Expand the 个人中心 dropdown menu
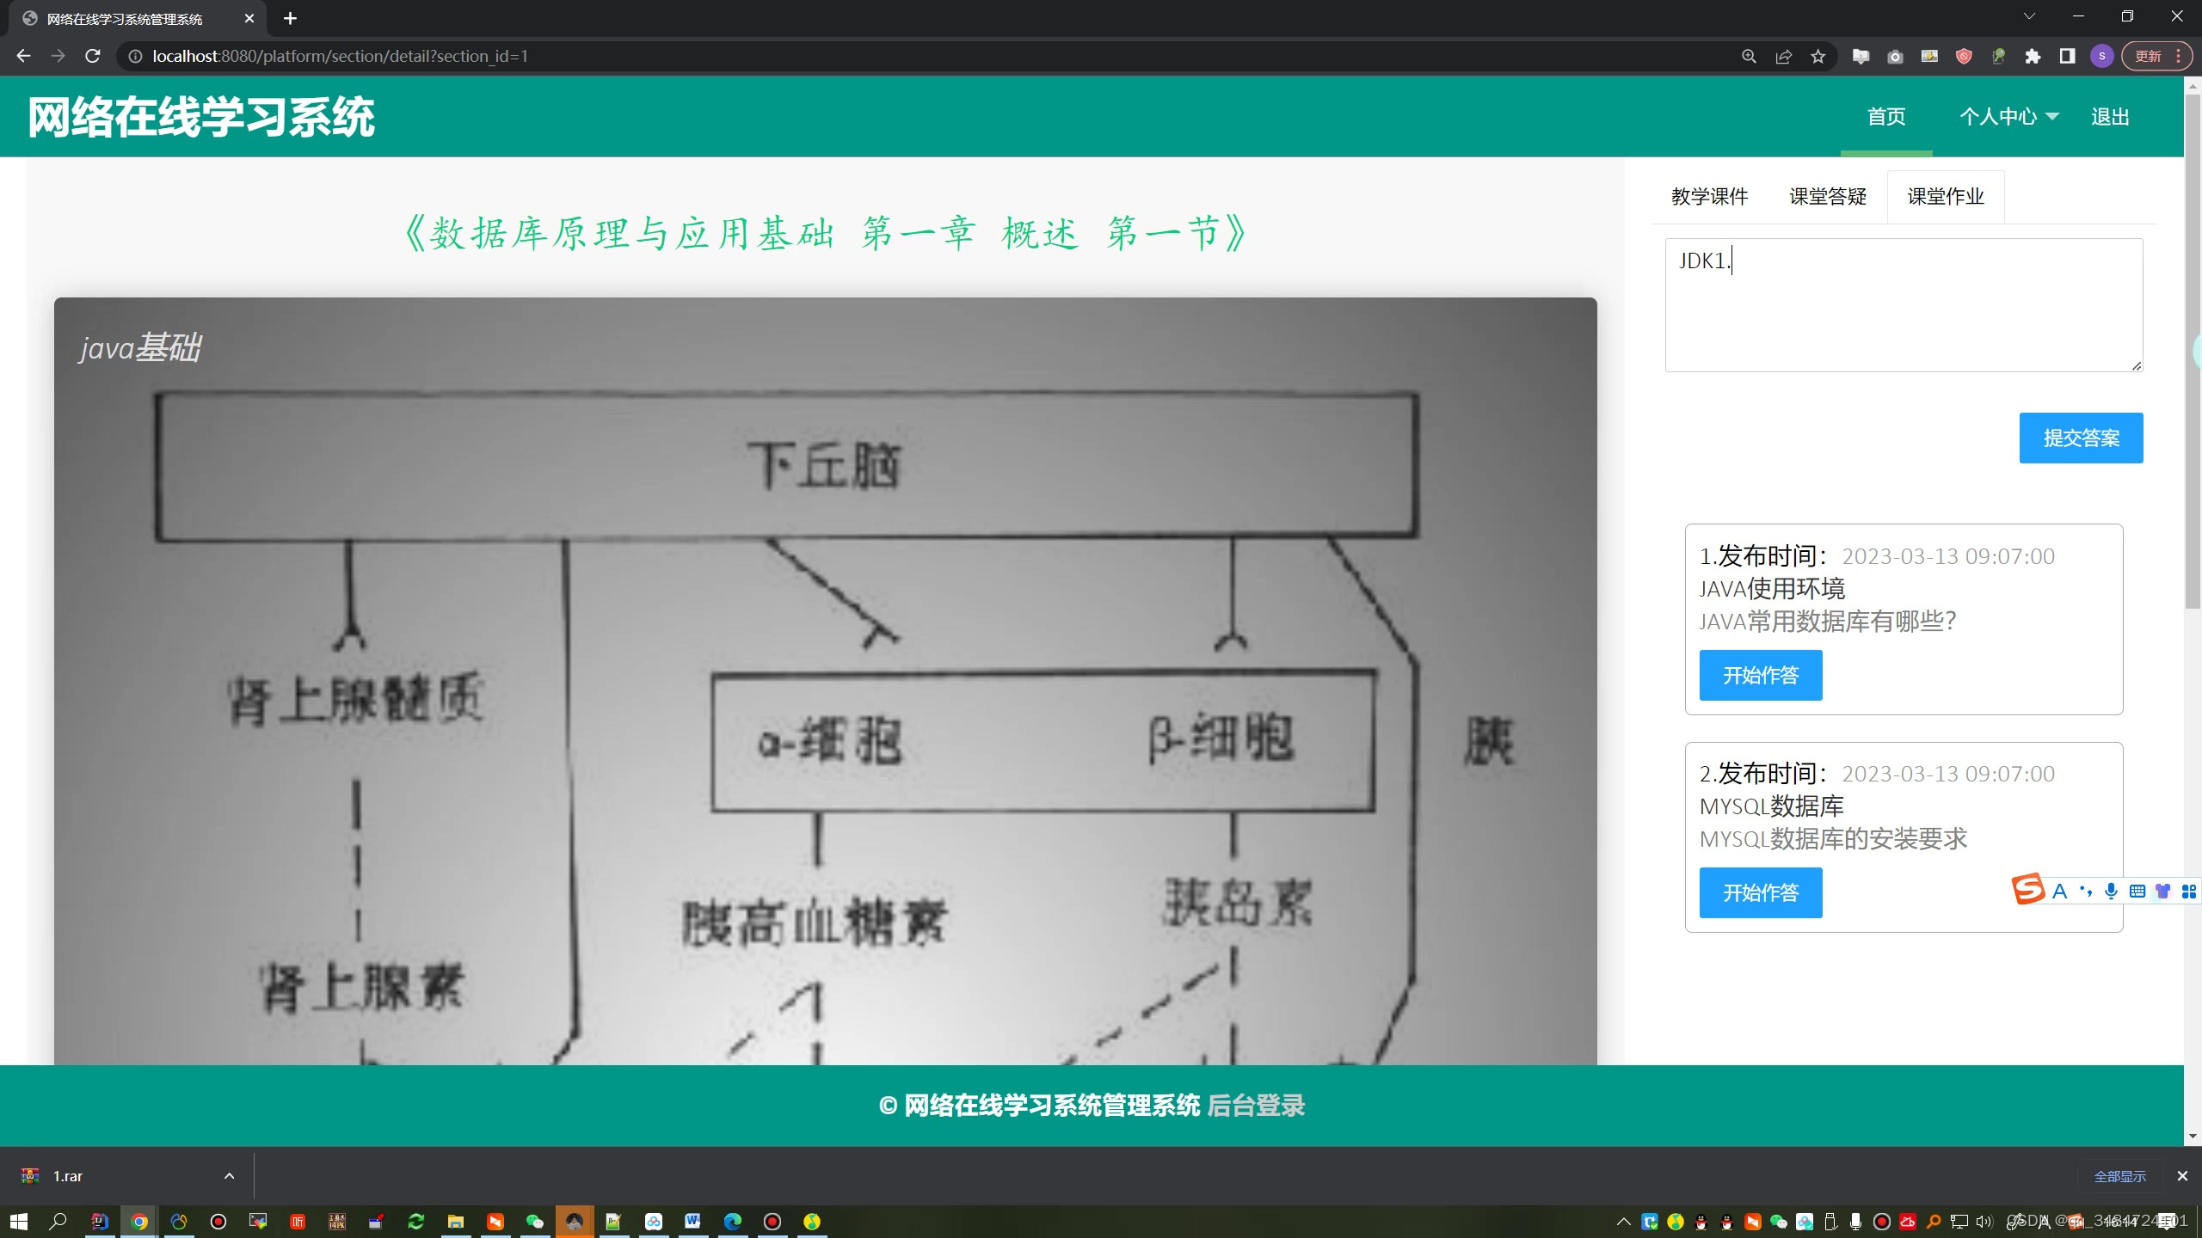The width and height of the screenshot is (2202, 1238). tap(2008, 117)
